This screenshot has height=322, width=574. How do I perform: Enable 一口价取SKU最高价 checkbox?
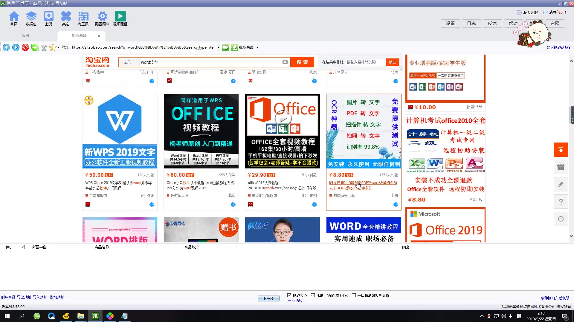[354, 295]
